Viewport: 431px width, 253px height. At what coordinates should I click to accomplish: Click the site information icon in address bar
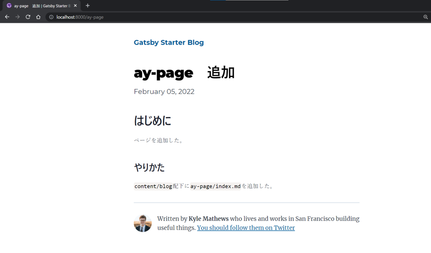click(x=51, y=17)
